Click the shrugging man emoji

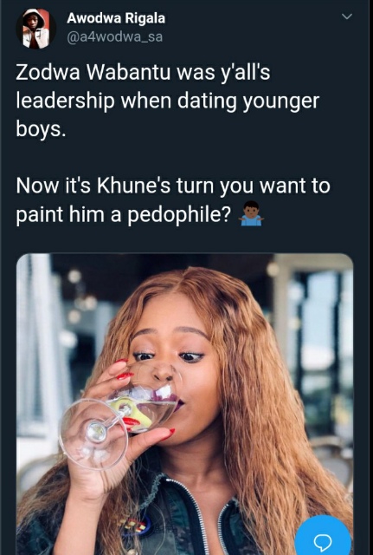[x=251, y=214]
